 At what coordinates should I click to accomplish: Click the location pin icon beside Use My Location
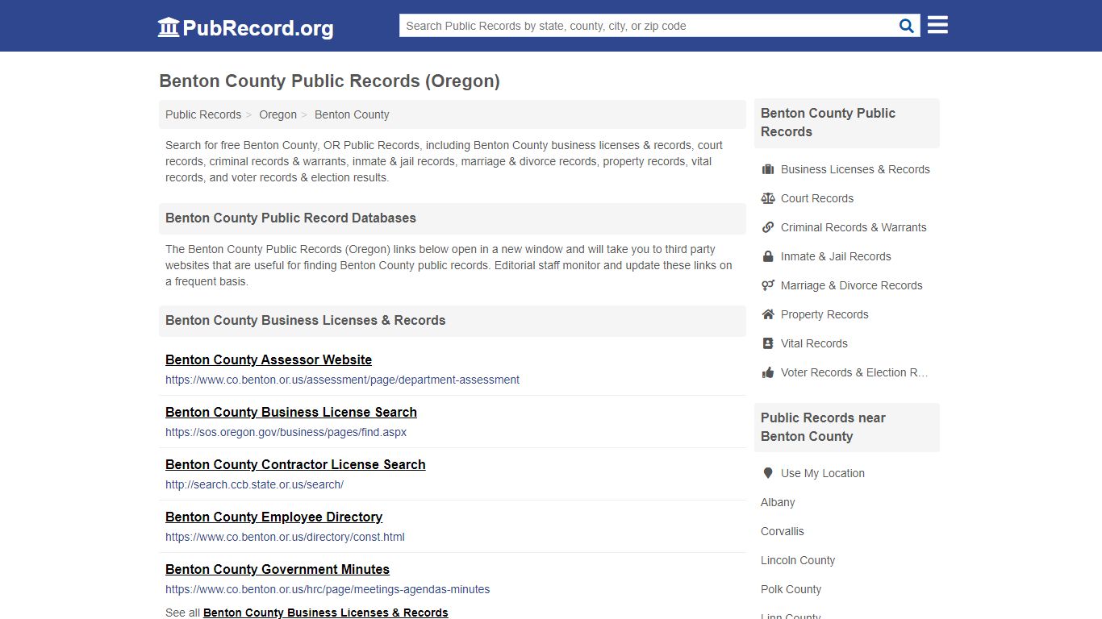[x=768, y=473]
